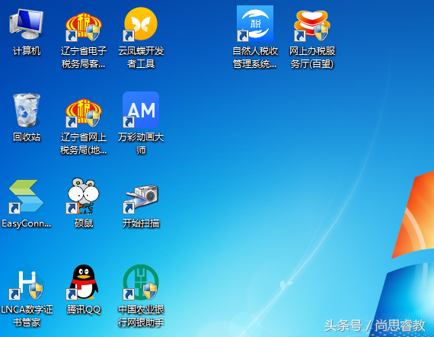This screenshot has height=337, width=434.
Task: Click the 开始扫描 scanner camera icon
Action: coord(141,198)
